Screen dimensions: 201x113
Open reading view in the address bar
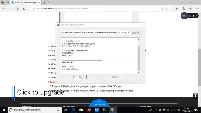162,8
